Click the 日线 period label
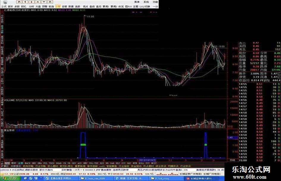 [233, 160]
